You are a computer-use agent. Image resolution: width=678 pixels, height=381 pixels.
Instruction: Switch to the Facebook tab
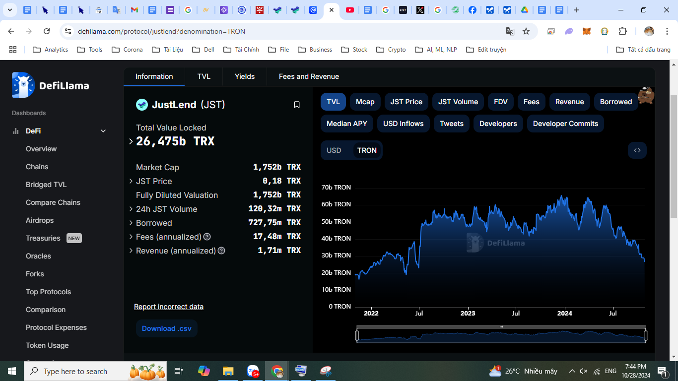click(472, 10)
